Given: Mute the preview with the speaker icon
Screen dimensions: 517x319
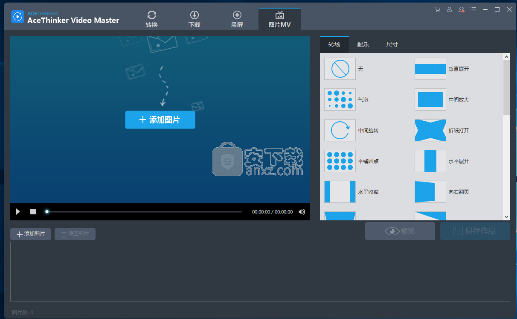Looking at the screenshot, I should pyautogui.click(x=302, y=212).
